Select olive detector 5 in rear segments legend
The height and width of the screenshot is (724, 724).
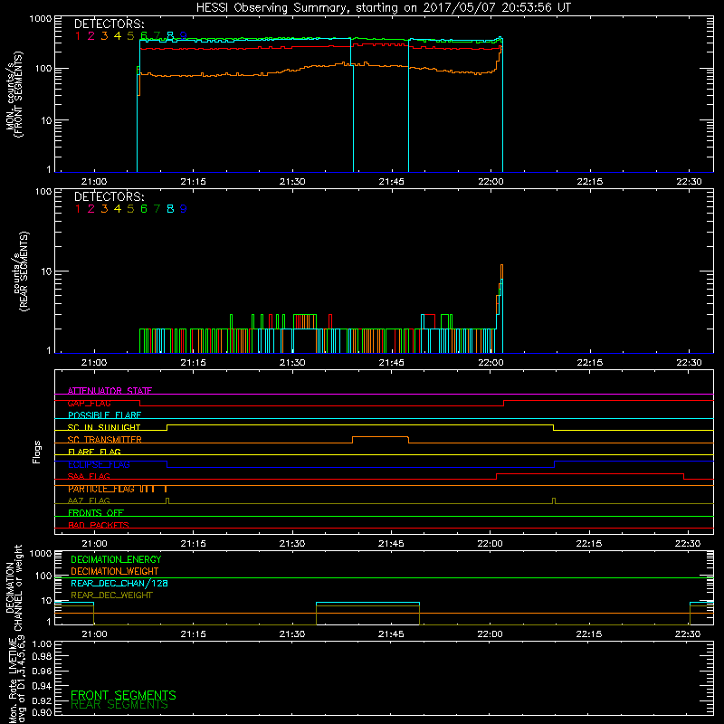point(130,209)
